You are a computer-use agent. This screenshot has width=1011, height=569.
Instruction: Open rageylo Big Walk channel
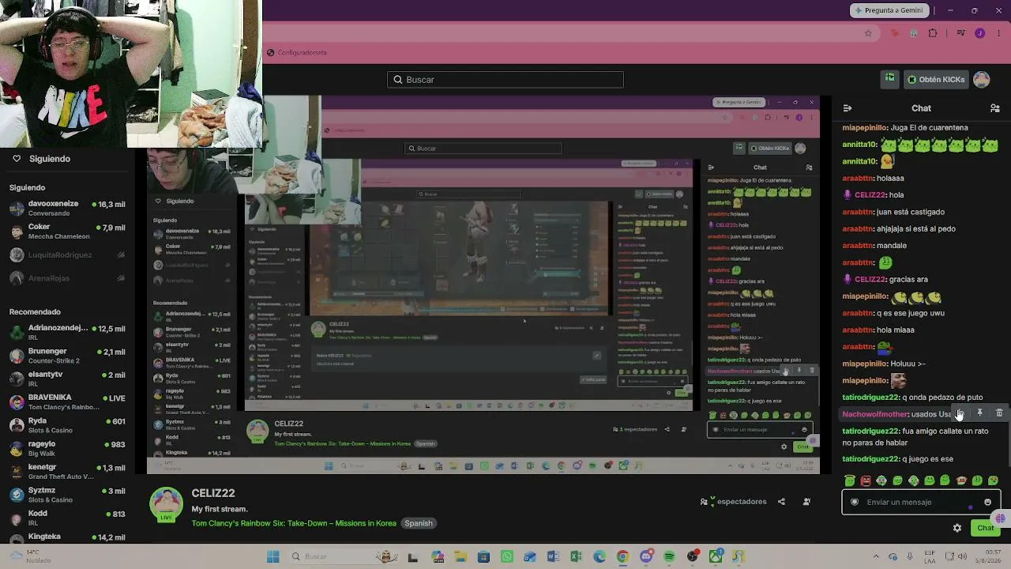(x=67, y=448)
